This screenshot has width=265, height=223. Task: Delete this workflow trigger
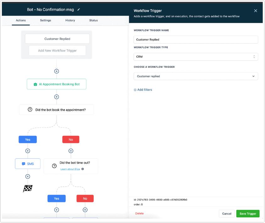(x=140, y=214)
